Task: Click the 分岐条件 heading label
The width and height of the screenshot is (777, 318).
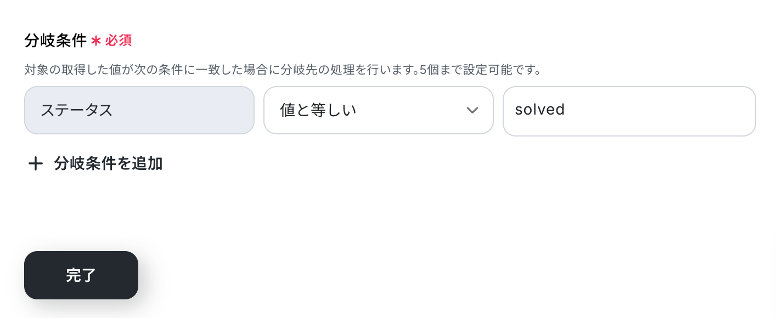Action: click(55, 41)
